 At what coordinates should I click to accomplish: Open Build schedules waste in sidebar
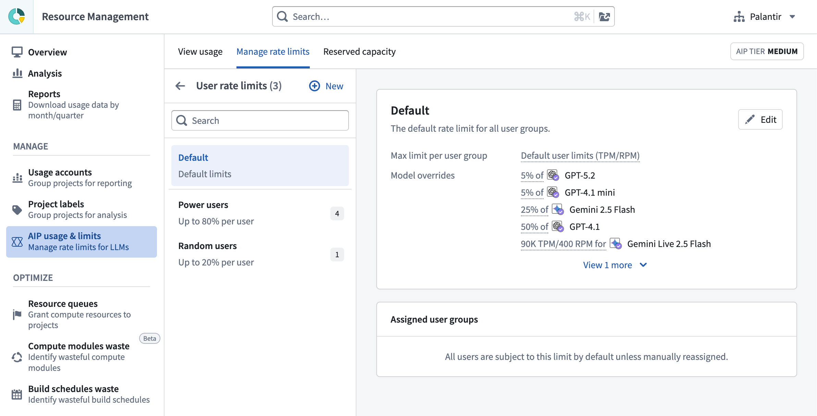click(82, 394)
